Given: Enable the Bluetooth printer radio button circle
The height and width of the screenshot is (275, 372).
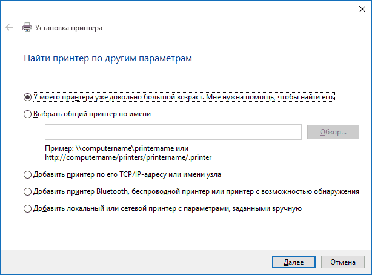Looking at the screenshot, I should 27,191.
